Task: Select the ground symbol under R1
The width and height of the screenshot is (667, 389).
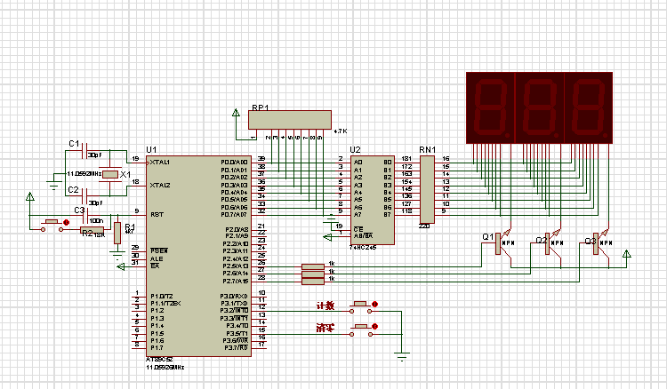Action: [117, 254]
